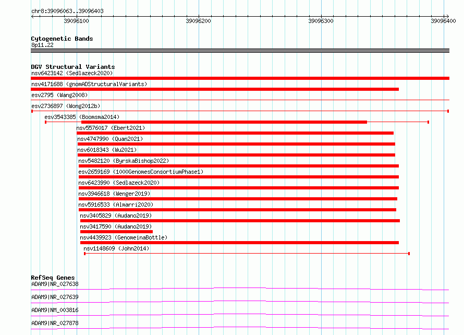Select the nsv4171688 gnomADStructuralVariants label

pos(89,84)
